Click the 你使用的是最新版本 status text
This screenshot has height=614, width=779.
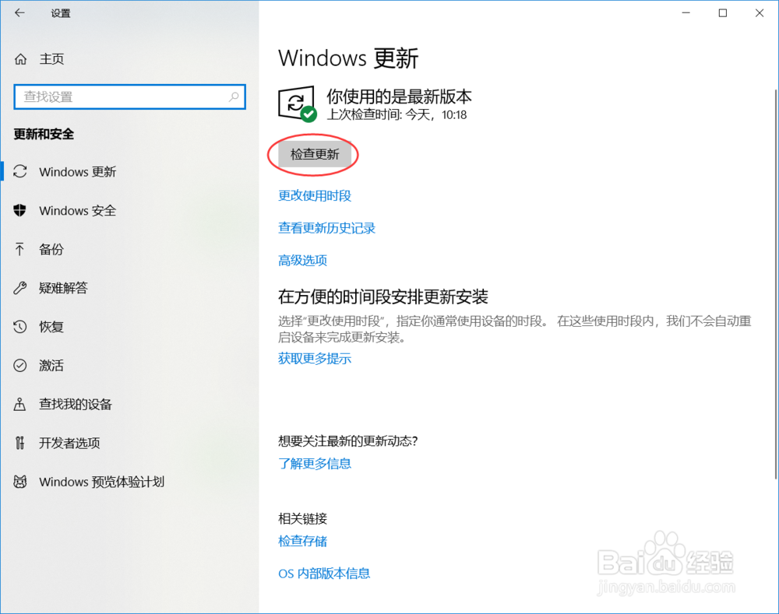(399, 96)
